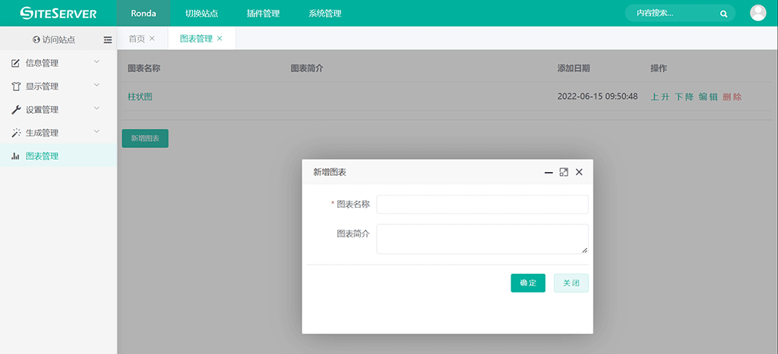The width and height of the screenshot is (778, 354).
Task: Open the 插件管理 top menu
Action: (263, 14)
